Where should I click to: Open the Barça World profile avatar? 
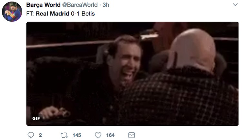pos(12,11)
